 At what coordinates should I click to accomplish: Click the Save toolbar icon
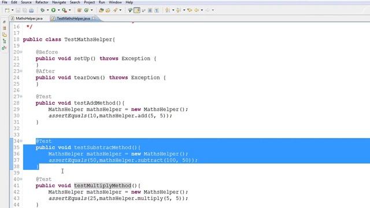click(18, 10)
